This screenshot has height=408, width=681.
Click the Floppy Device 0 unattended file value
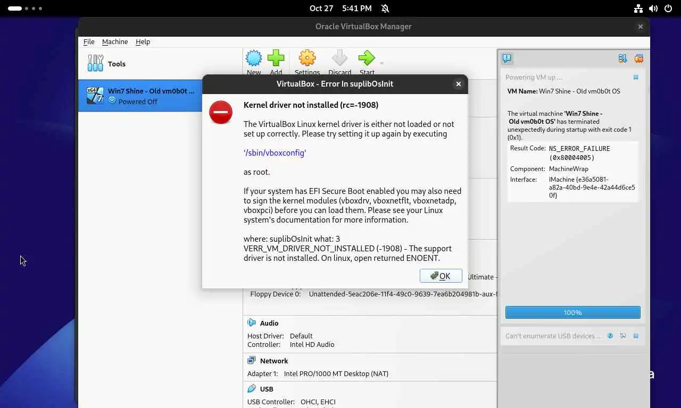(403, 294)
